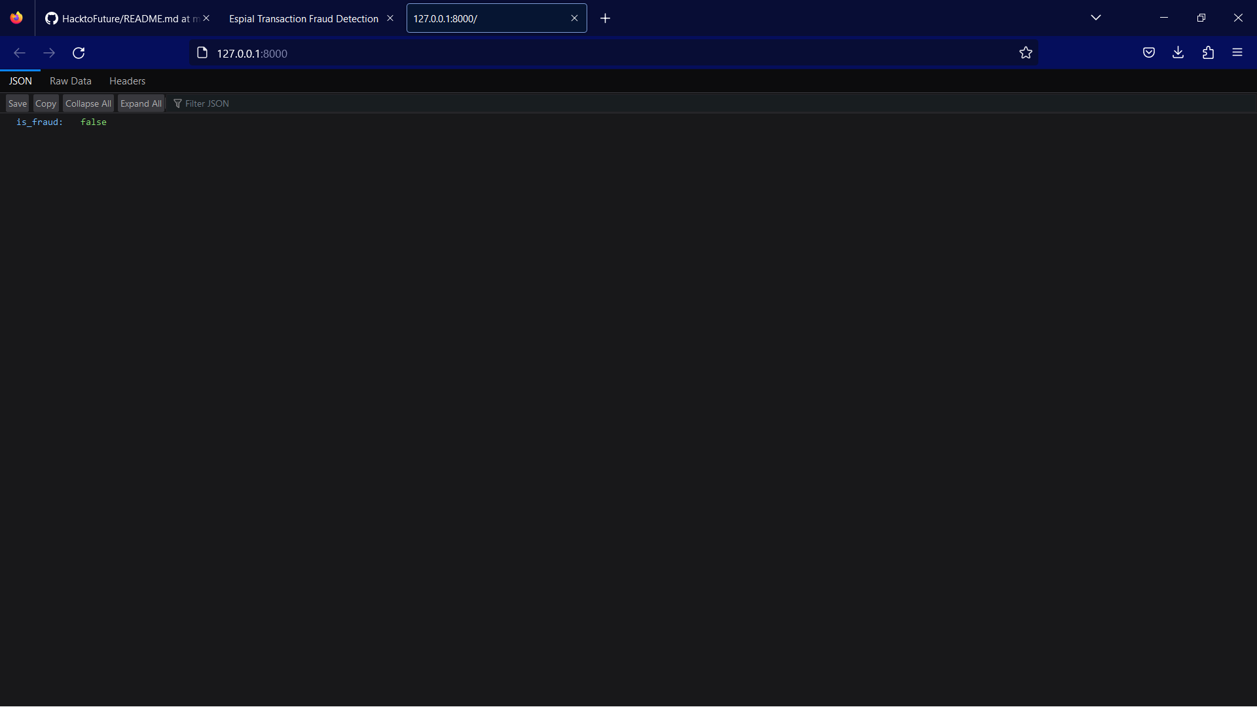1257x707 pixels.
Task: Open the Extensions panel
Action: [x=1208, y=52]
